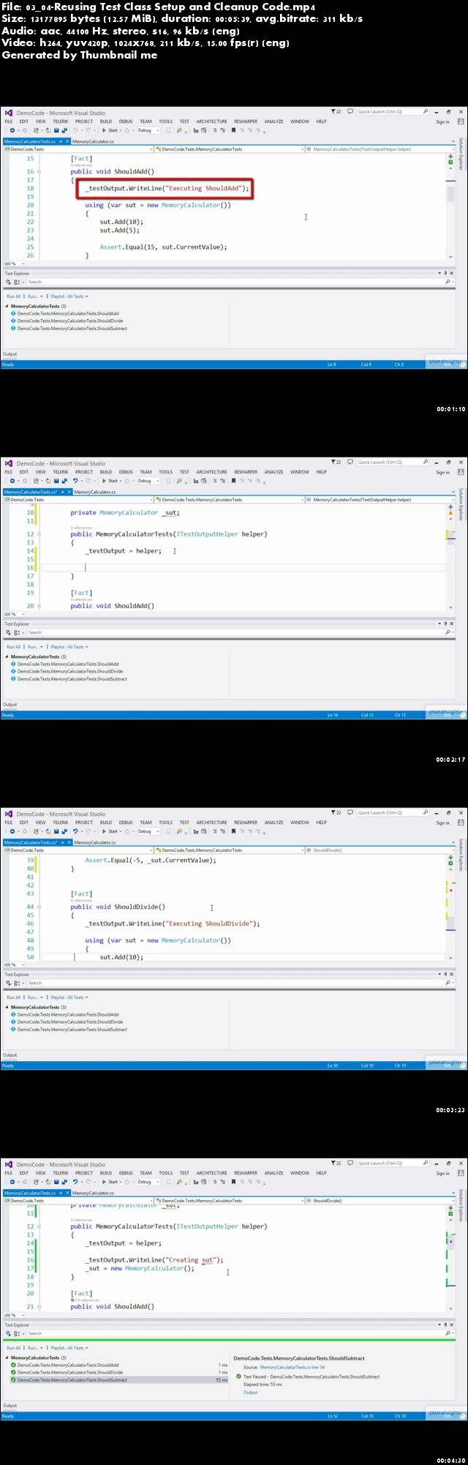
Task: Click Ln 16 status bar entry
Action: click(x=333, y=714)
